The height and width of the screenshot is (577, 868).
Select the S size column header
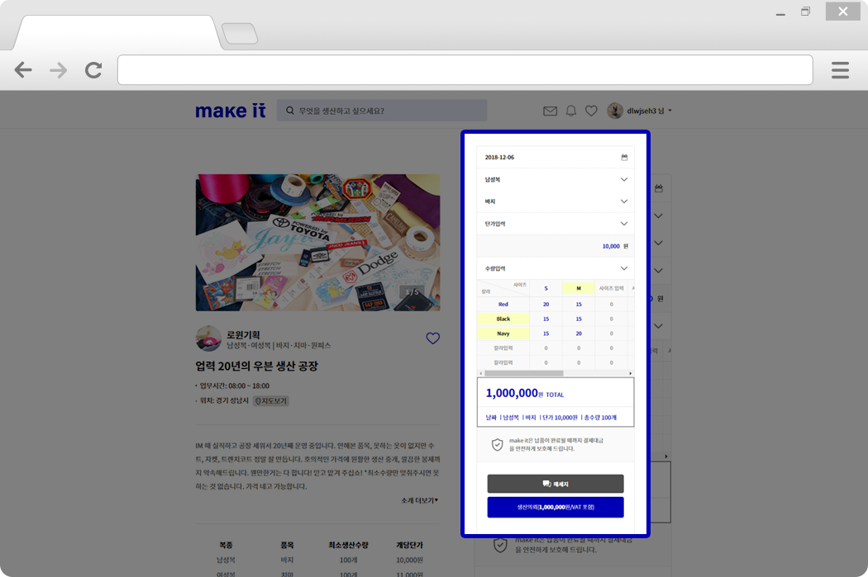[x=546, y=289]
